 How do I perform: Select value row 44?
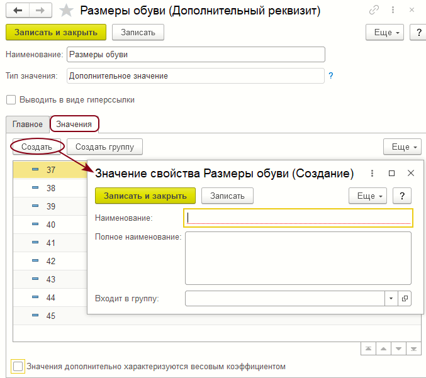pos(50,297)
